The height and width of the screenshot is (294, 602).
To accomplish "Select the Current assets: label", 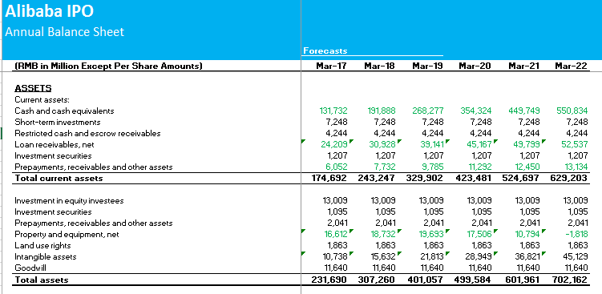I will point(42,100).
